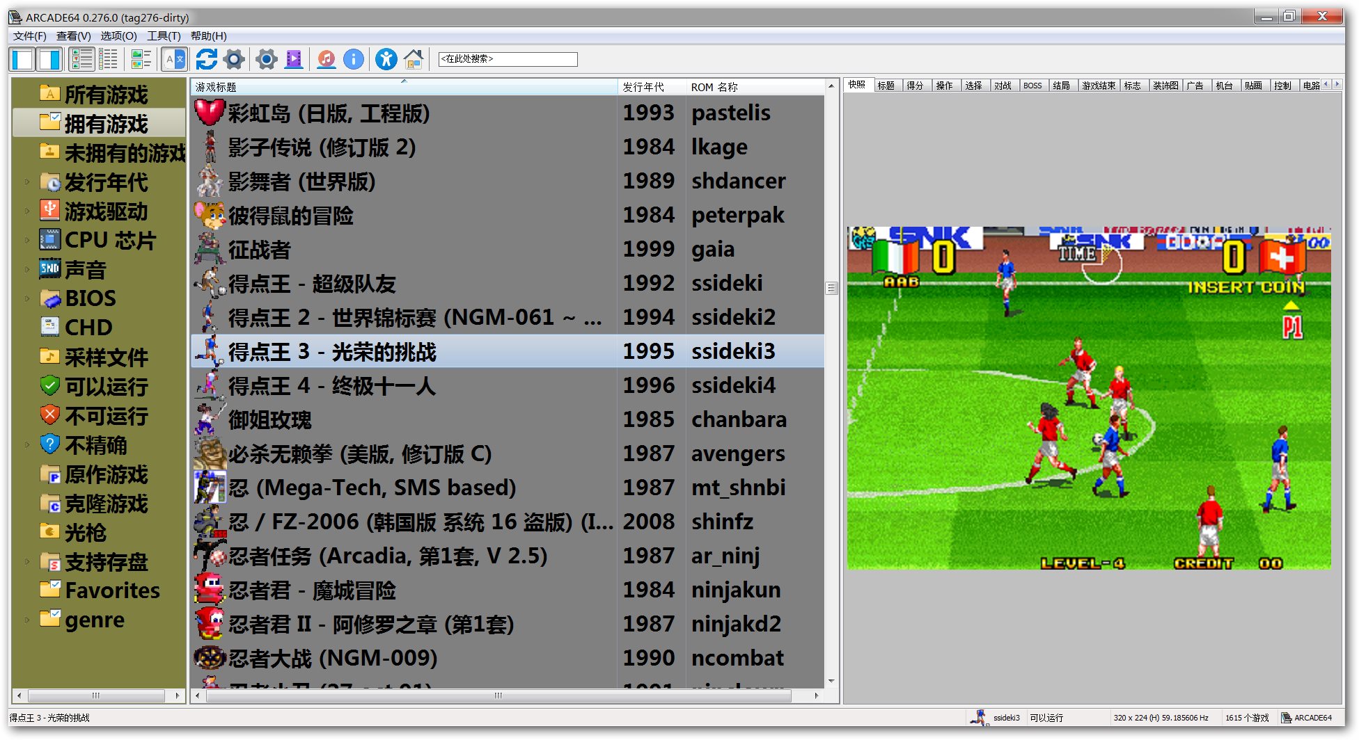Expand the 不精确 tree node
Image resolution: width=1359 pixels, height=740 pixels.
click(27, 445)
